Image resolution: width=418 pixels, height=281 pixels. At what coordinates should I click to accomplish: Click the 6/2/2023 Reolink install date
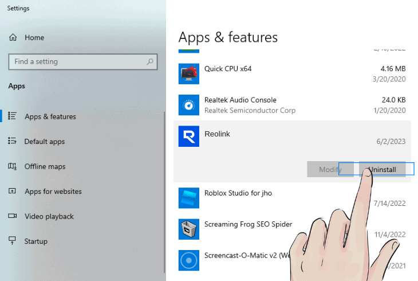coord(391,142)
